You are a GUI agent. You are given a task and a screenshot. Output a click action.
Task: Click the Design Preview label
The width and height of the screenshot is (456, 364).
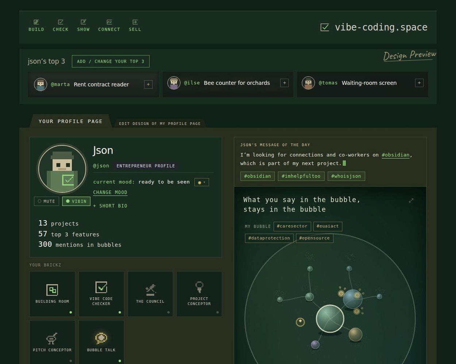pos(410,55)
